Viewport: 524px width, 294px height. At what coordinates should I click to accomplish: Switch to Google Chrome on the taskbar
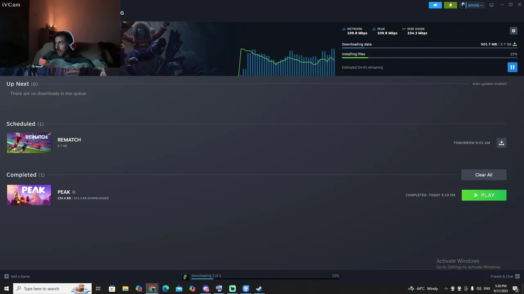[x=152, y=289]
